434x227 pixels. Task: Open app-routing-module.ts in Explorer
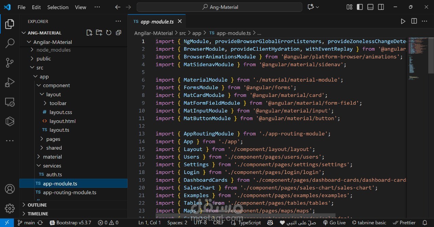point(70,192)
